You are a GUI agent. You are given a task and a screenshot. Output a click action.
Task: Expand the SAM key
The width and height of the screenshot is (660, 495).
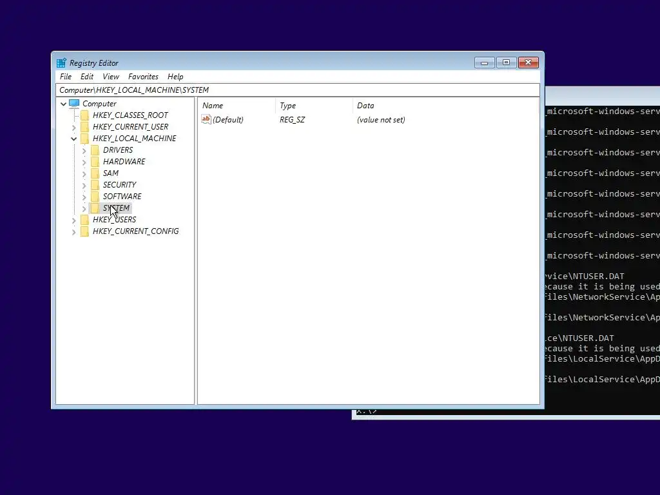[x=84, y=173]
